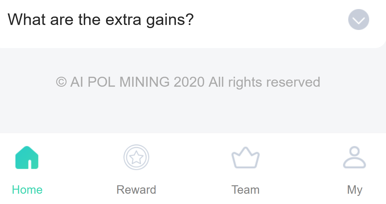
Task: Click the AI POL MINING copyright text
Action: 188,82
